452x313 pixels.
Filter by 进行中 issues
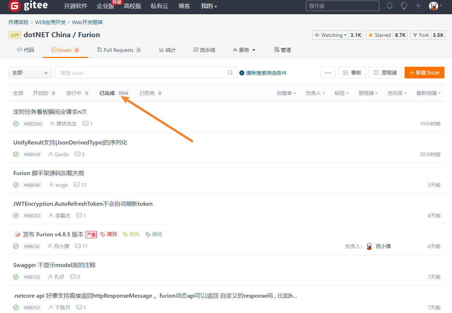coord(78,93)
